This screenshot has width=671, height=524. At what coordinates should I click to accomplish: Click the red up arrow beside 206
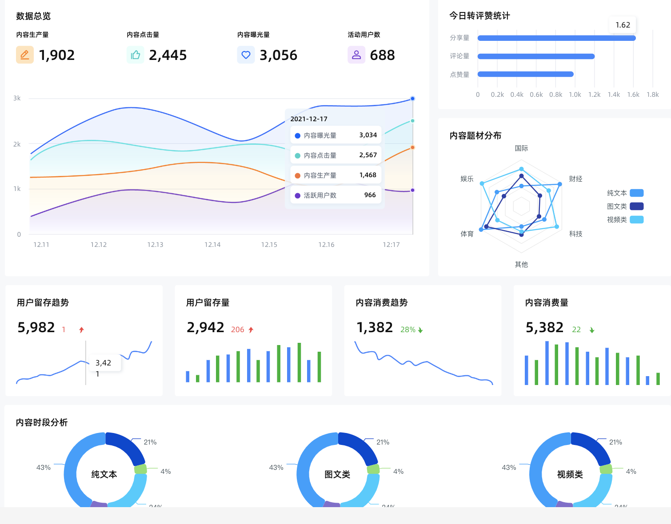tap(251, 329)
